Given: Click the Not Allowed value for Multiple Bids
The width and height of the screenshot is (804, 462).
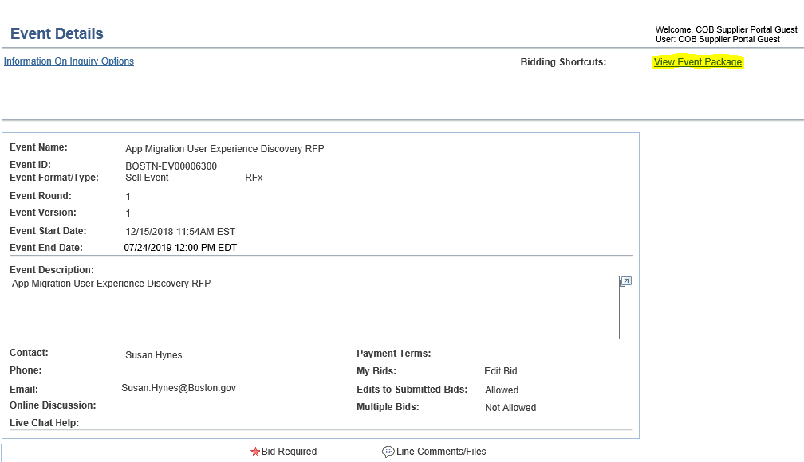Looking at the screenshot, I should tap(510, 408).
